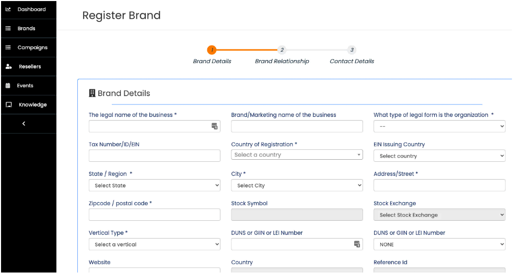Open the Brands menu item
The width and height of the screenshot is (513, 273).
tap(28, 28)
